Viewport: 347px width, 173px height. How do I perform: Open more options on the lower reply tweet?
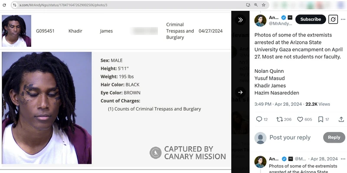(x=343, y=159)
